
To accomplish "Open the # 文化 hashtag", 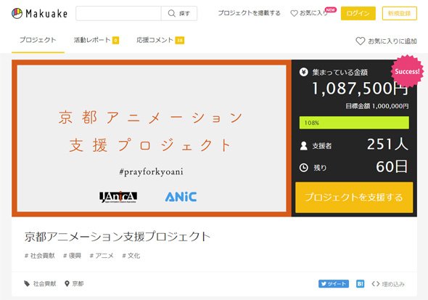I will click(x=131, y=256).
